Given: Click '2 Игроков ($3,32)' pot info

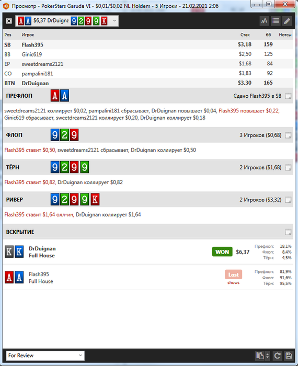Looking at the screenshot, I should coord(260,200).
